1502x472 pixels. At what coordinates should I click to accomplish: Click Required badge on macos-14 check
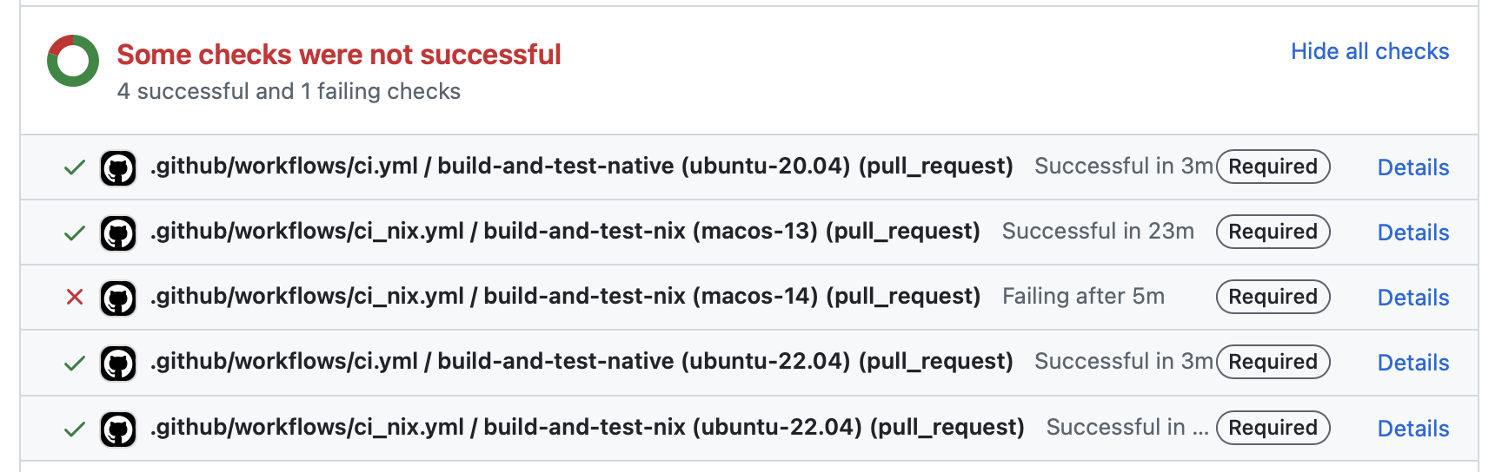coord(1273,297)
